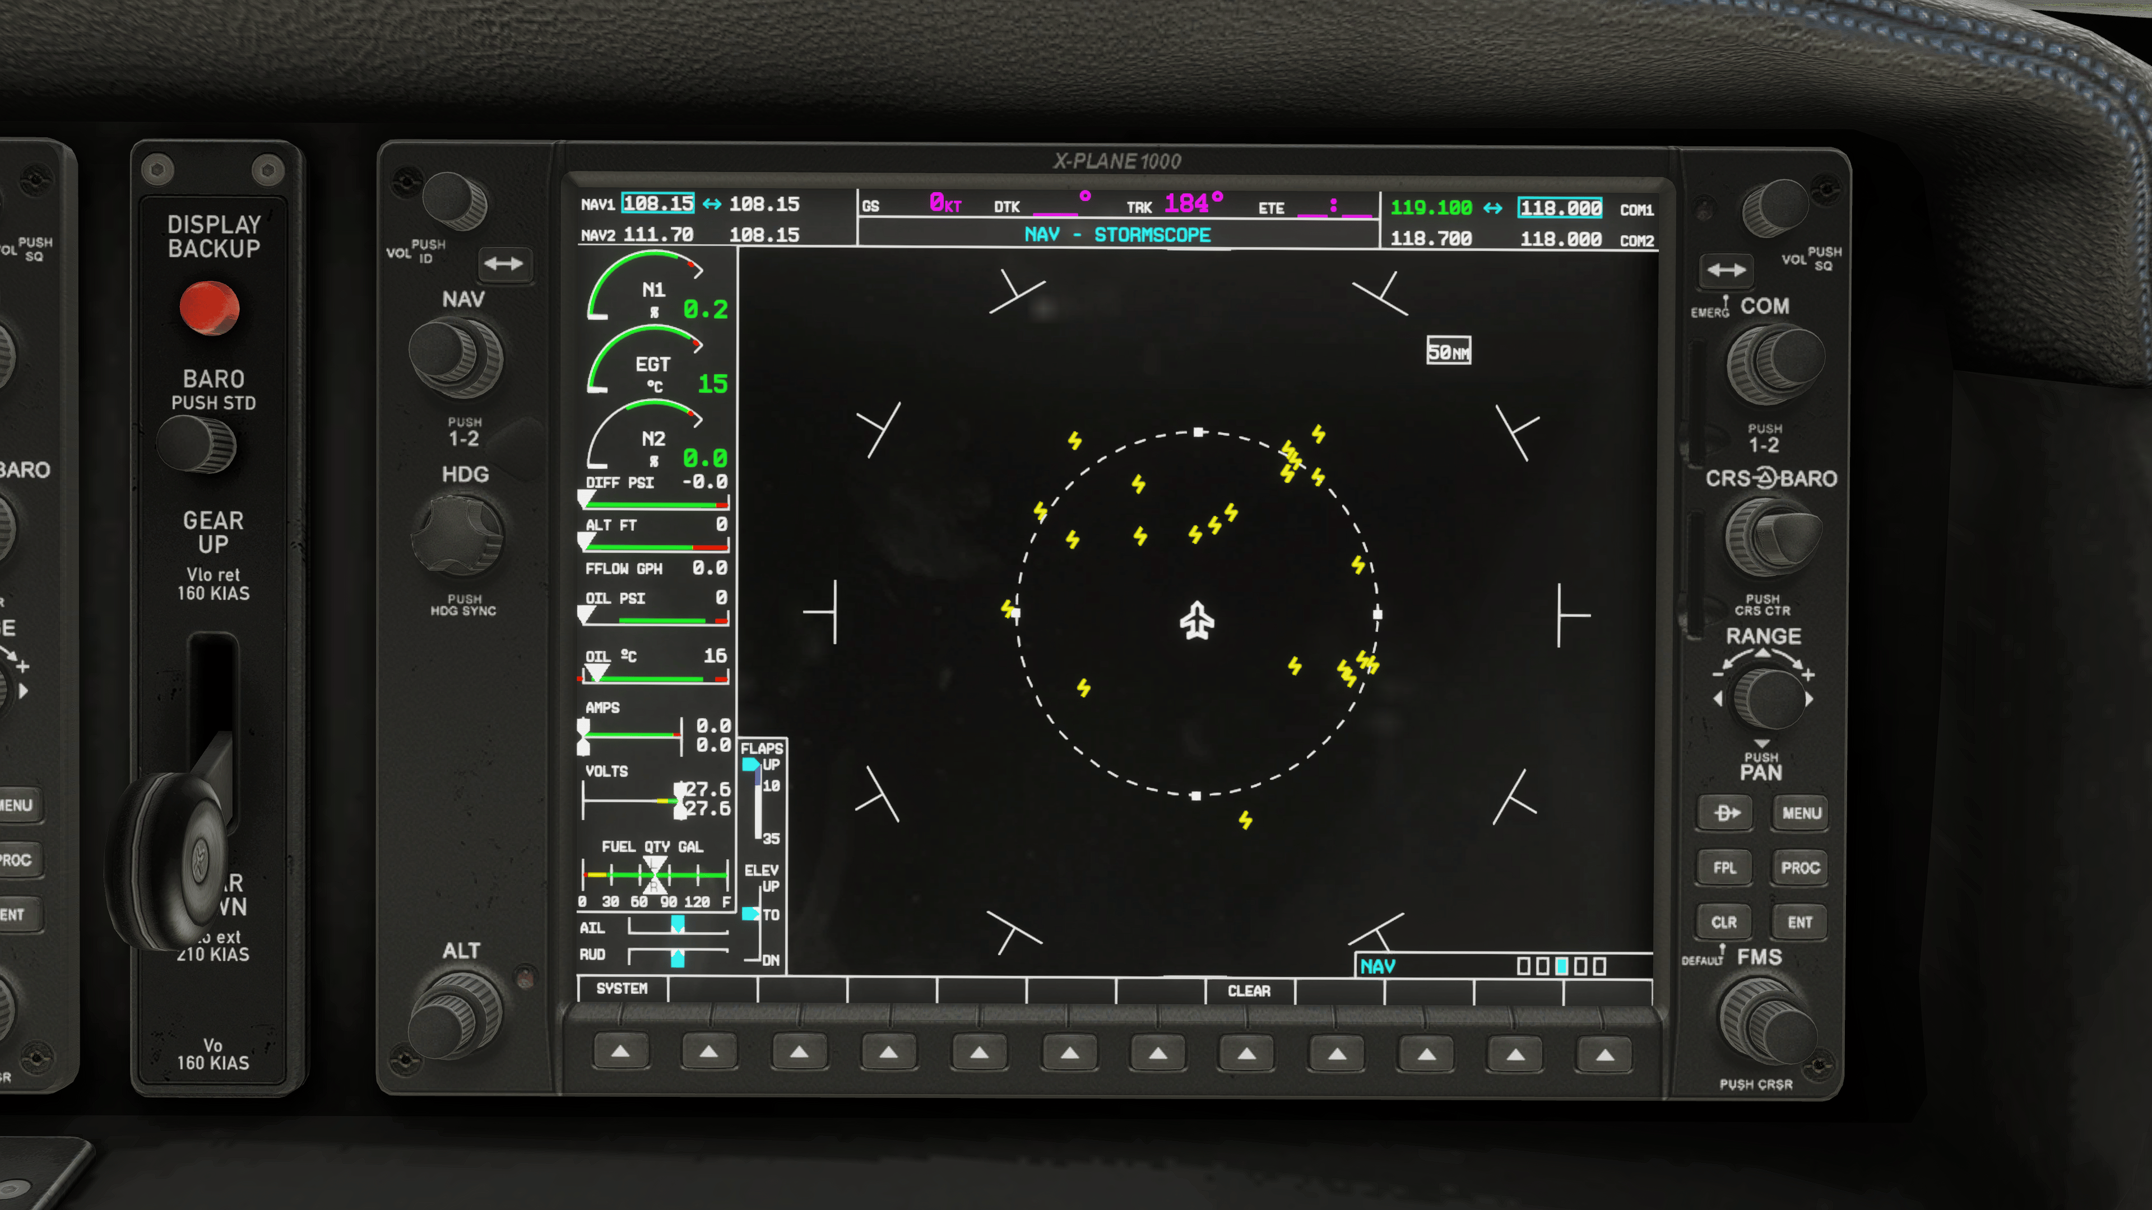This screenshot has height=1210, width=2152.
Task: Click the COM frequency swap arrow button
Action: [1726, 269]
